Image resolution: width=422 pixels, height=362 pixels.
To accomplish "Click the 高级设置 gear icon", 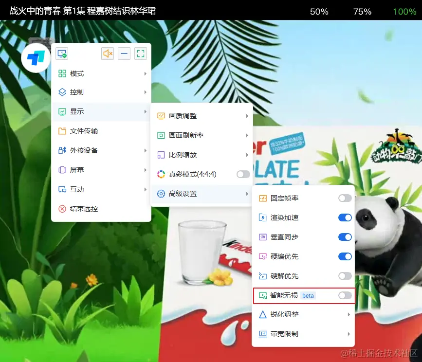I will tap(161, 194).
